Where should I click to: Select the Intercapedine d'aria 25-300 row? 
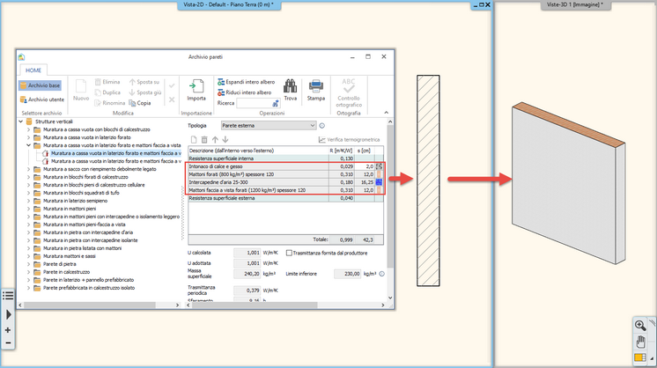285,182
